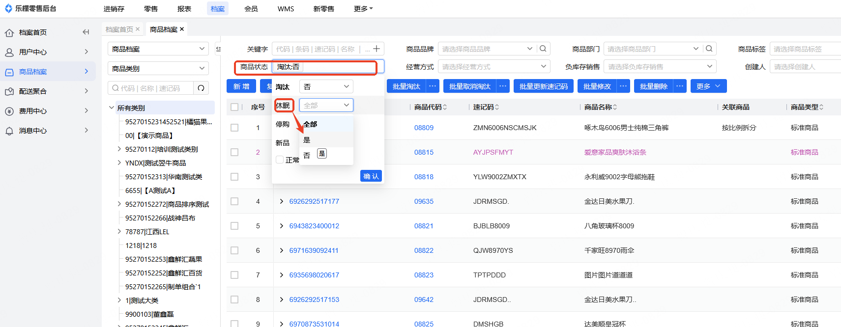Collapse the 所有类别 tree root
This screenshot has height=327, width=841.
[112, 108]
